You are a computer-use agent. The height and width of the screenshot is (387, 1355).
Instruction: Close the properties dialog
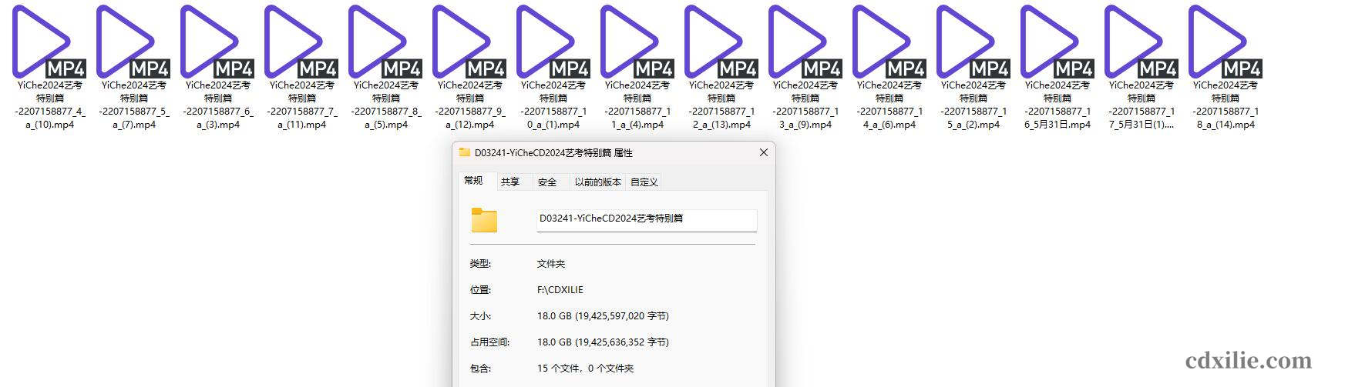(x=764, y=152)
